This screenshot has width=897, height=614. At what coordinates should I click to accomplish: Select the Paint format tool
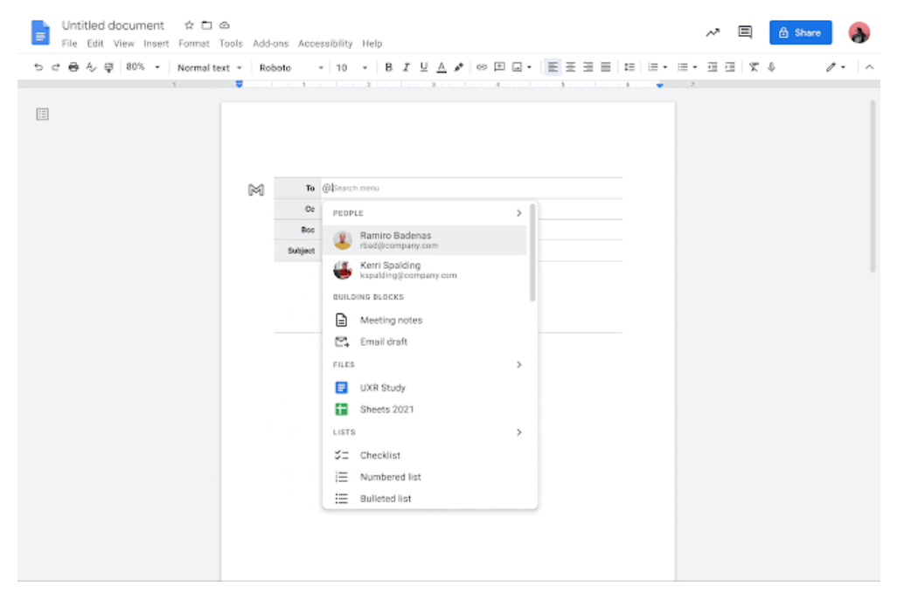tap(108, 67)
